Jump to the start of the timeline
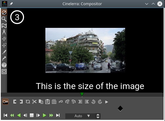 tap(5, 116)
